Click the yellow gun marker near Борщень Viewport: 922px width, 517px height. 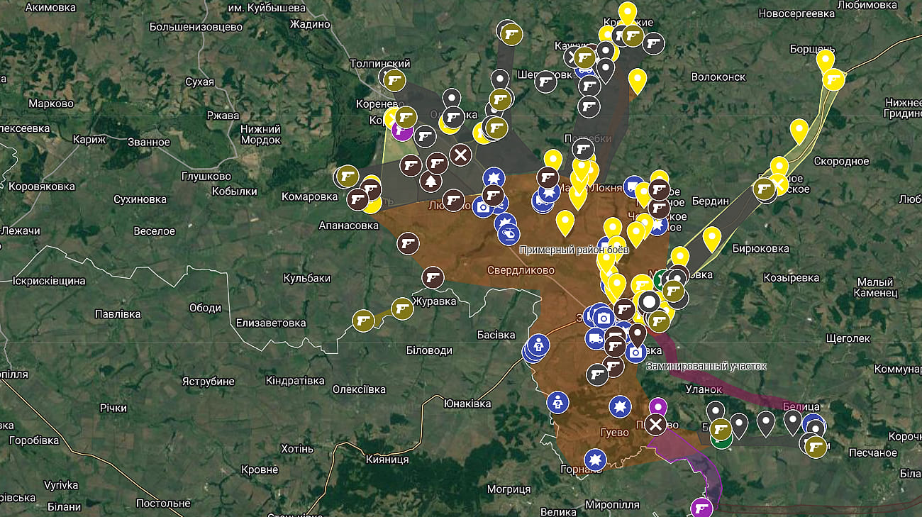[833, 79]
